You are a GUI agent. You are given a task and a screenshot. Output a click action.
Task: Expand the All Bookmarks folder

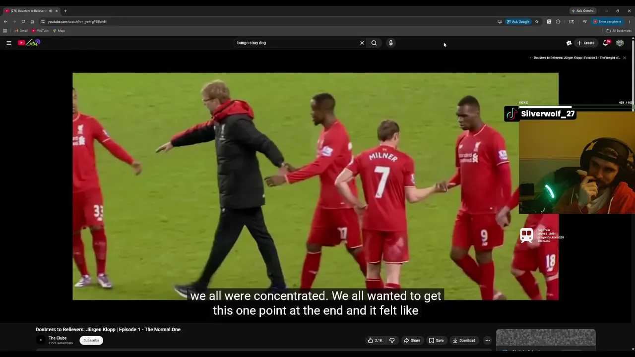point(619,31)
